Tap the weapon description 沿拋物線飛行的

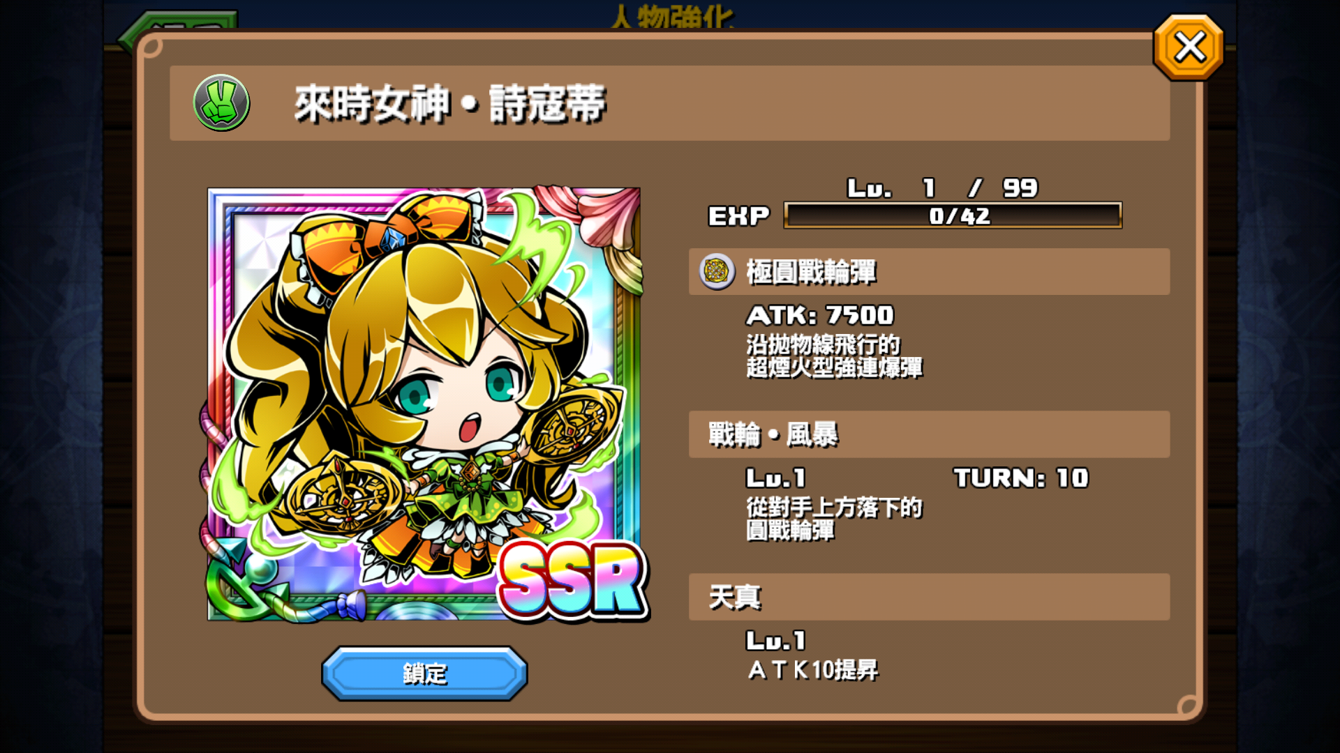[x=824, y=344]
